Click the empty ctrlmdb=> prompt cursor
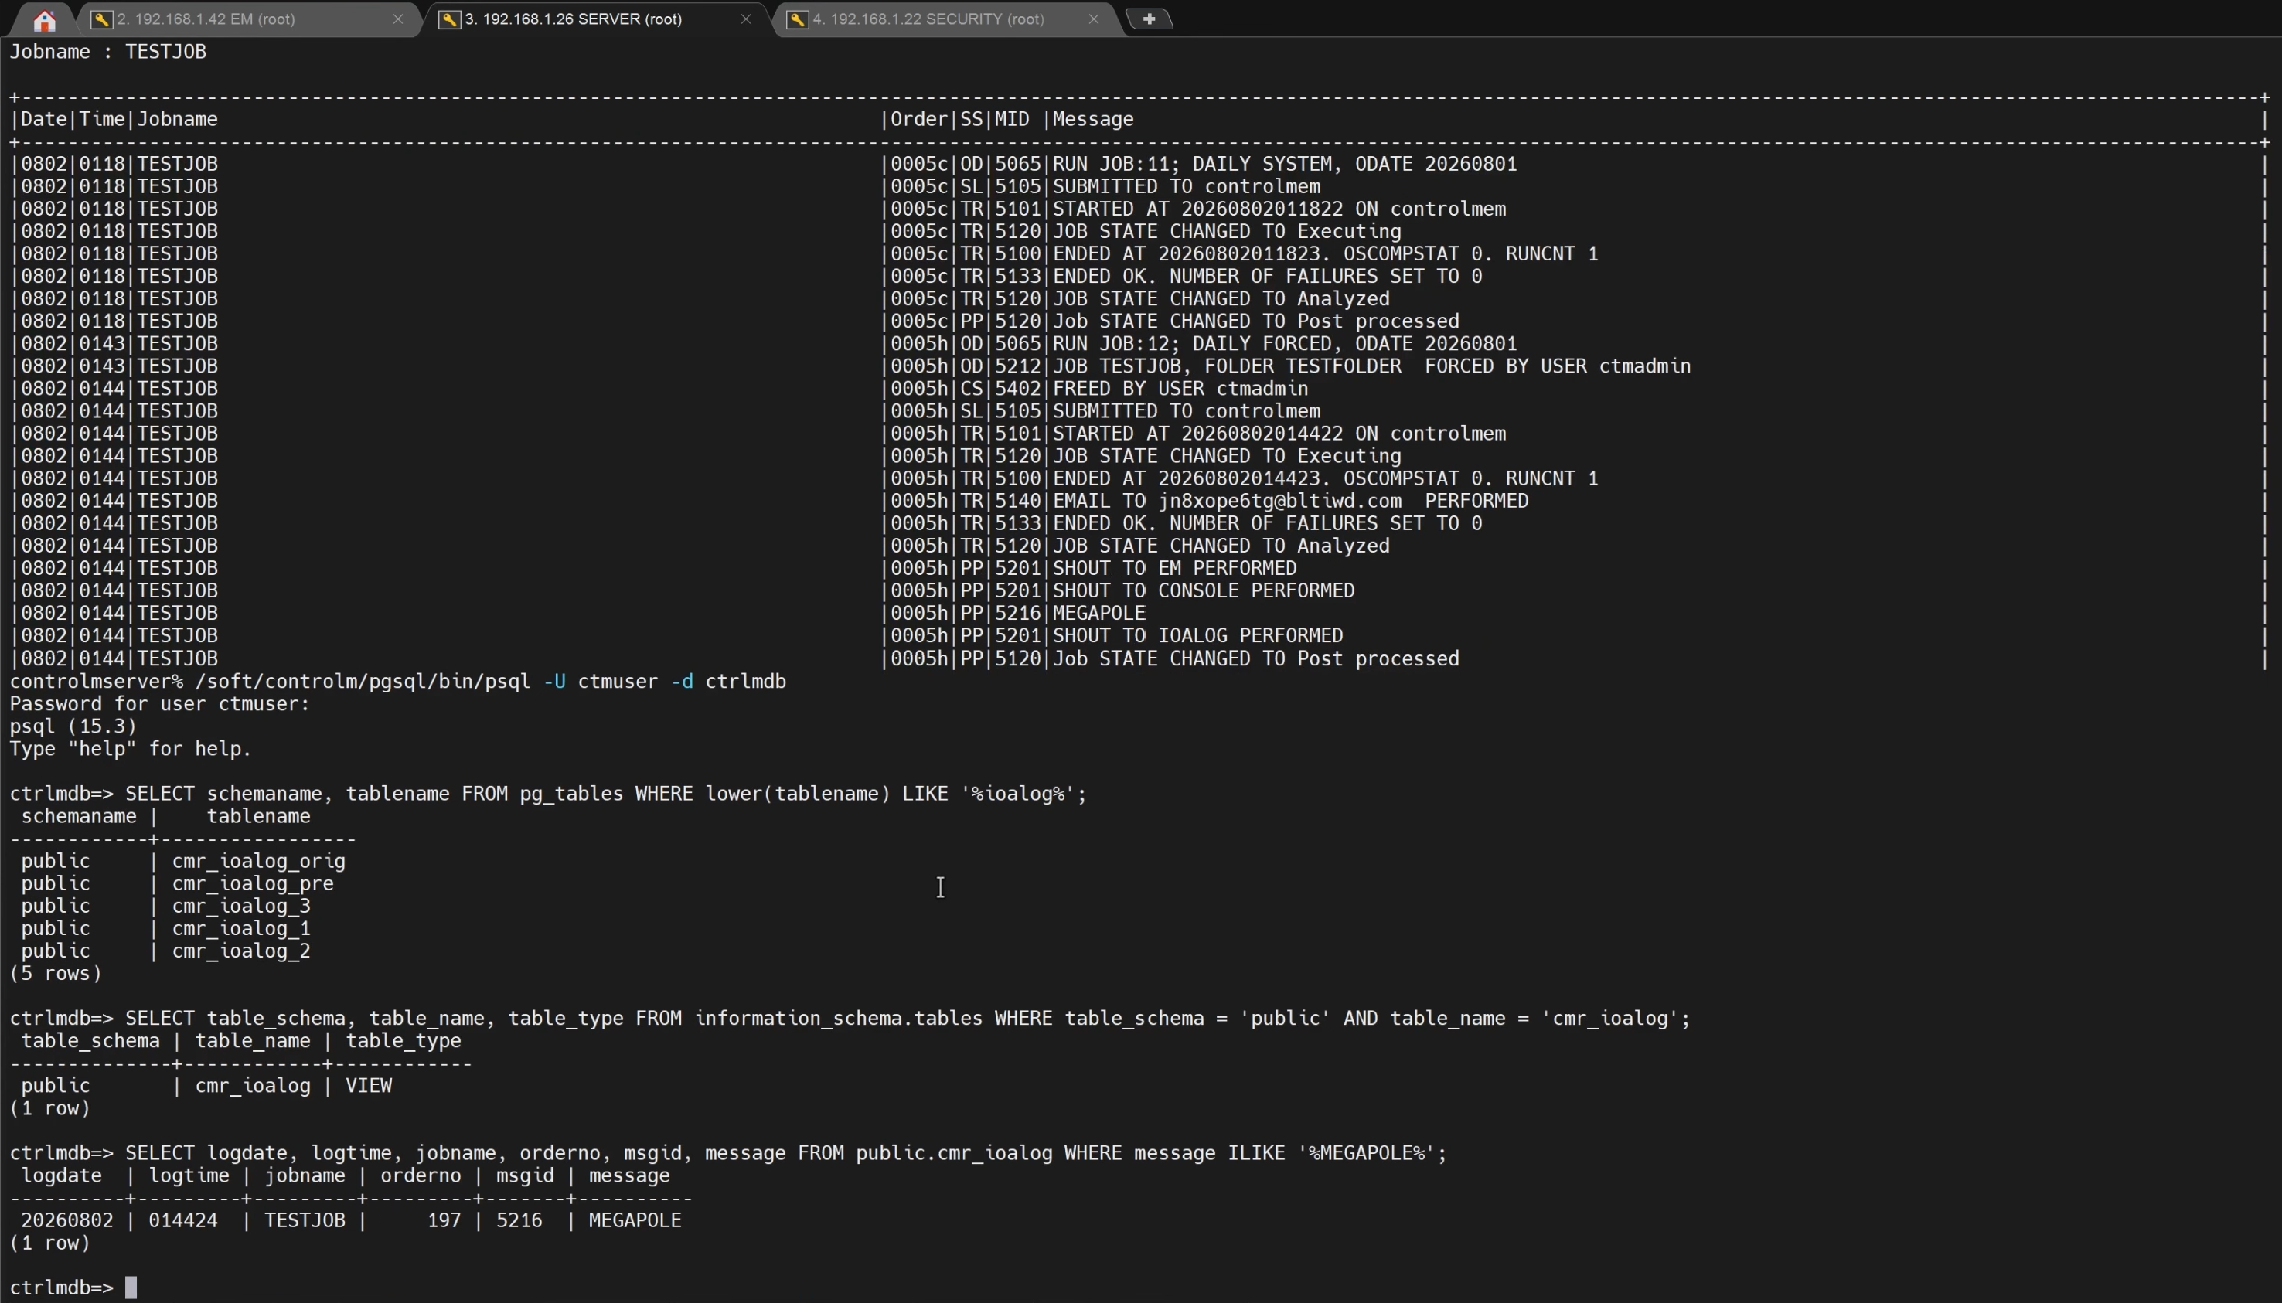The image size is (2282, 1303). tap(131, 1288)
